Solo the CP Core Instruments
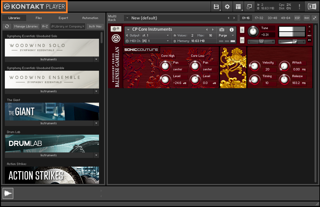Image resolution: width=320 pixels, height=207 pixels. point(242,30)
